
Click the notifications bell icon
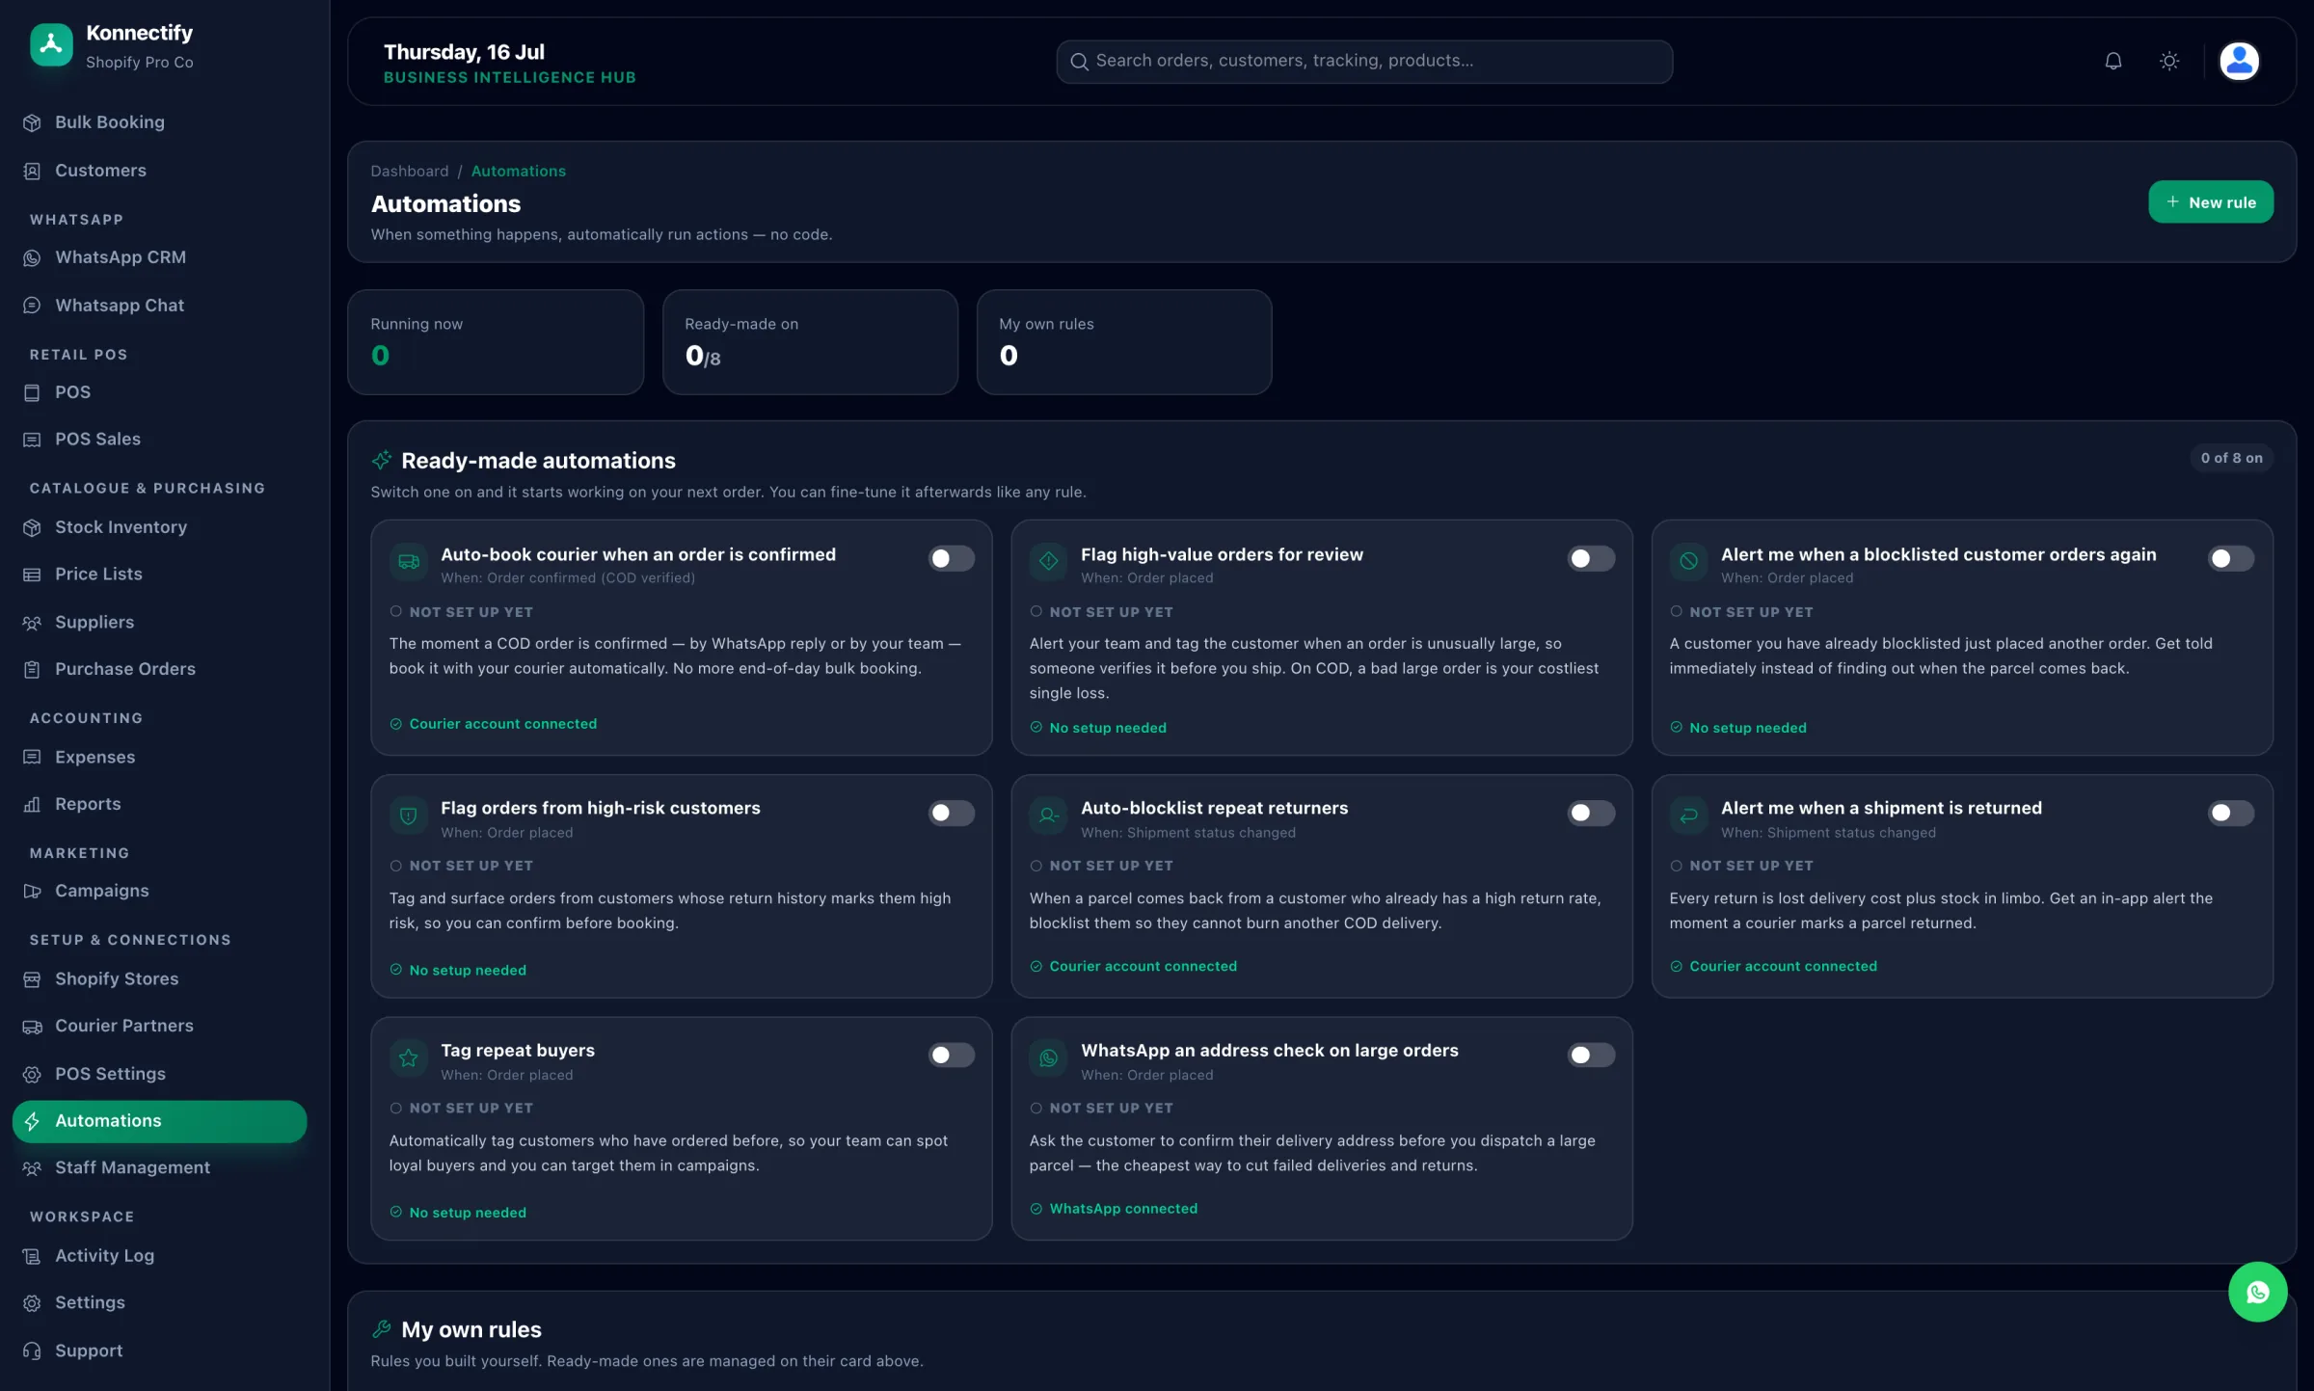pos(2112,62)
